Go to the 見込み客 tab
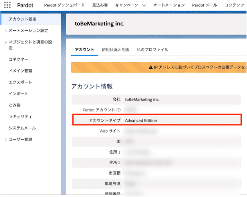The width and height of the screenshot is (247, 197). (100, 5)
